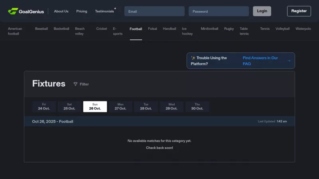
Task: Select the Futsal sport tab
Action: (x=152, y=29)
